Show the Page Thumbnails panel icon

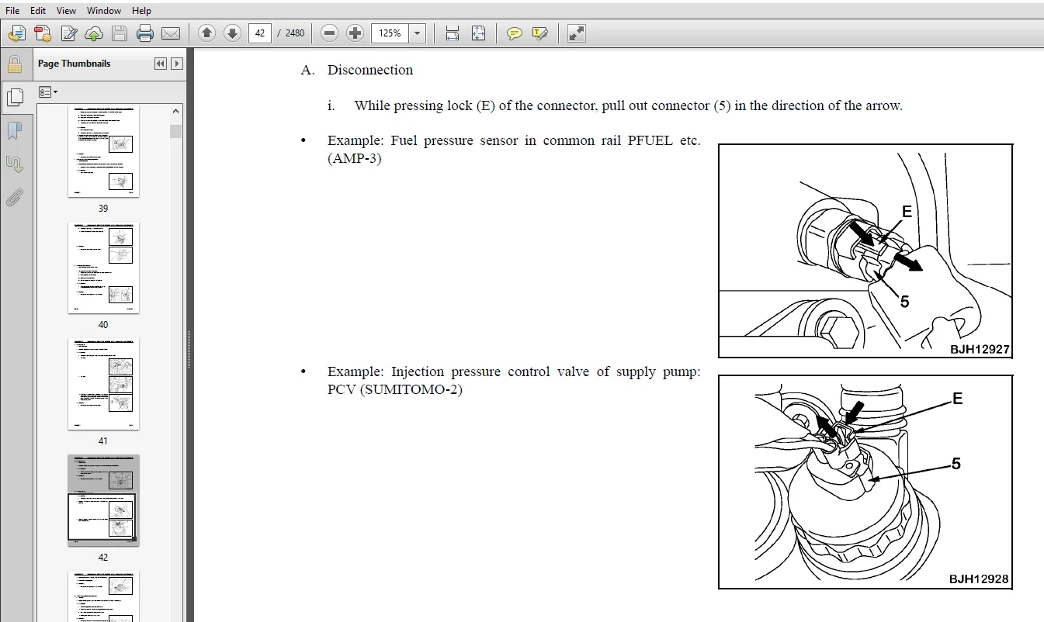pos(15,97)
